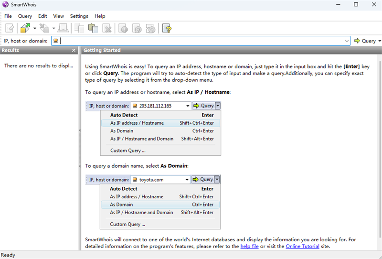This screenshot has height=259, width=382.
Task: Visit the 'Online Tutorial' link
Action: coord(303,247)
